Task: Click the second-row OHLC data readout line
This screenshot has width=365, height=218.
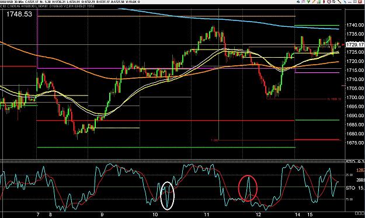Action: (47, 6)
